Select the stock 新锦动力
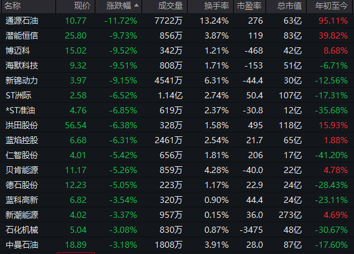 pyautogui.click(x=22, y=80)
